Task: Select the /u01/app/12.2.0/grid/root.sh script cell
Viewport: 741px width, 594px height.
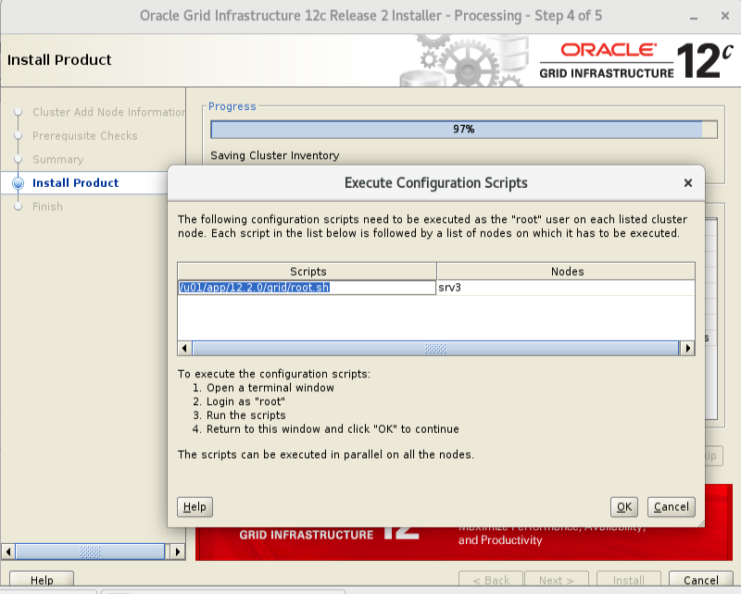Action: coord(307,288)
